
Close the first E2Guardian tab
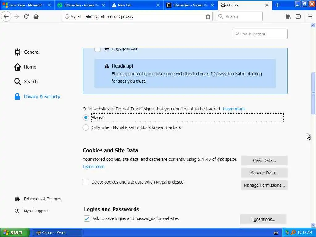coord(103,5)
